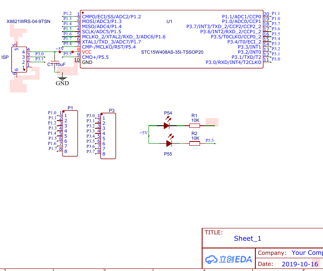
Task: Click the +5V net label beside the LEDs
Action: pyautogui.click(x=143, y=133)
